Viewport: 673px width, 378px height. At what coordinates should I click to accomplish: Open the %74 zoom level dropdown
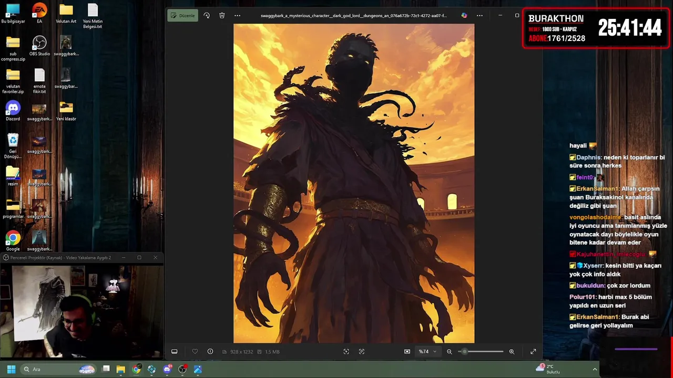click(x=427, y=351)
